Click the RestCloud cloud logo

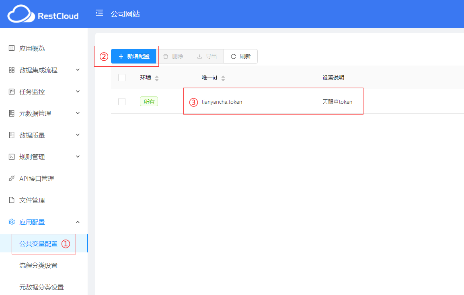21,14
